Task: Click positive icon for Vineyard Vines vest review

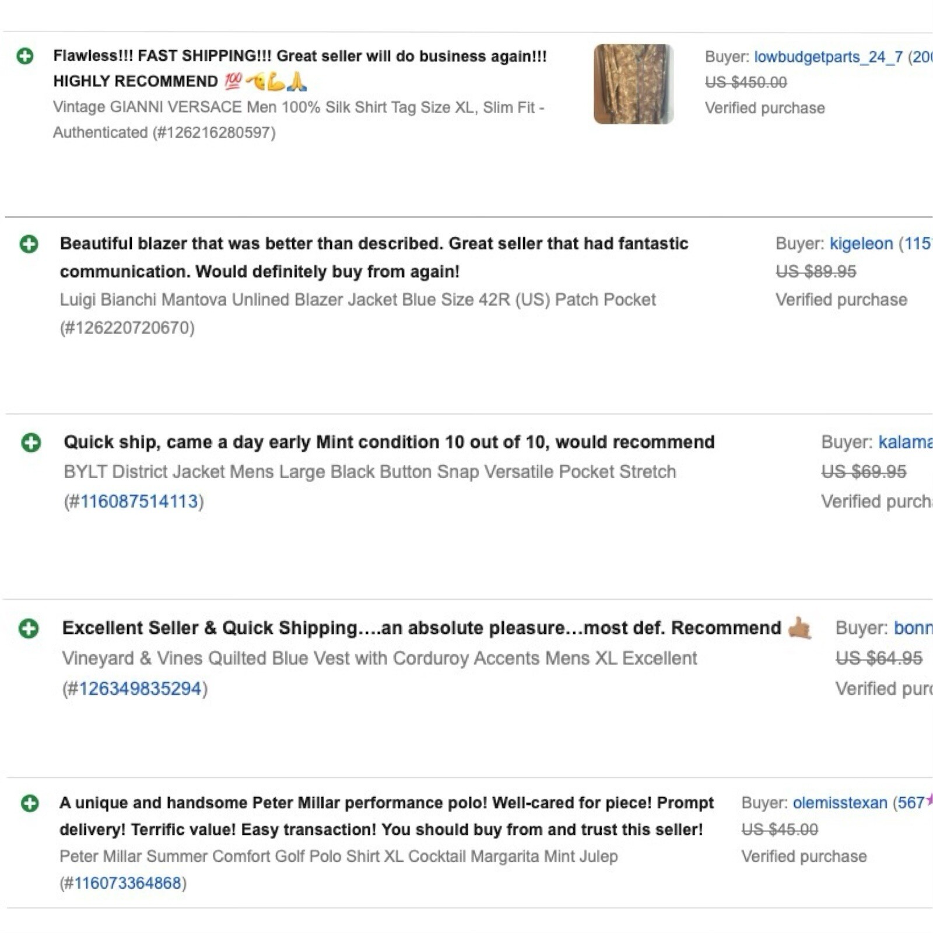Action: 29,629
